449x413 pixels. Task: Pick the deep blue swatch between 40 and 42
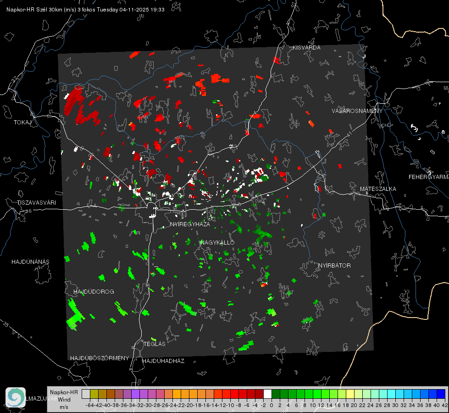(x=441, y=394)
